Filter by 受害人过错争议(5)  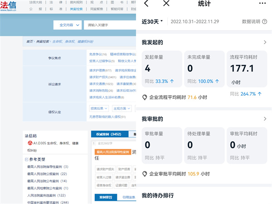click(x=102, y=61)
